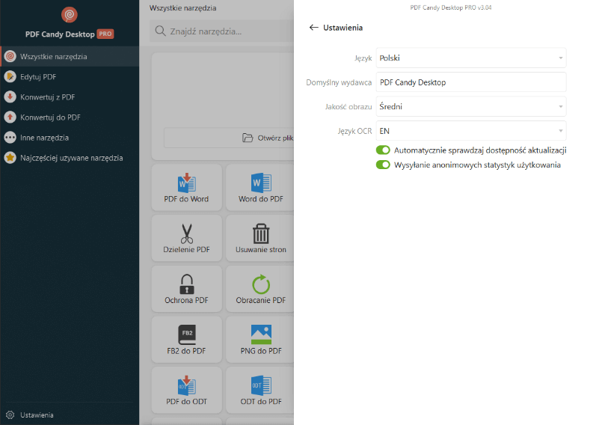Open the PDF do ODT tool

coord(186,390)
